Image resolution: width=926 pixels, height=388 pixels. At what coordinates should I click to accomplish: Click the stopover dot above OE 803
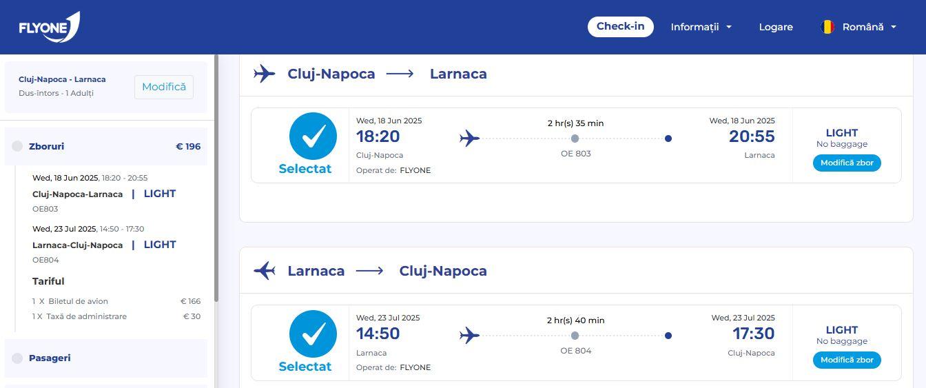[575, 139]
